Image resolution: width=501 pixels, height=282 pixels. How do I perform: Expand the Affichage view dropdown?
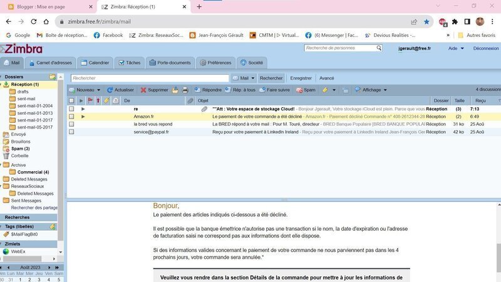coord(385,90)
